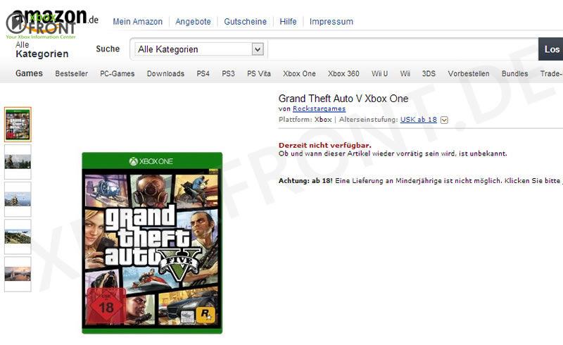The height and width of the screenshot is (345, 563).
Task: Open the Bestseller category
Action: point(72,74)
